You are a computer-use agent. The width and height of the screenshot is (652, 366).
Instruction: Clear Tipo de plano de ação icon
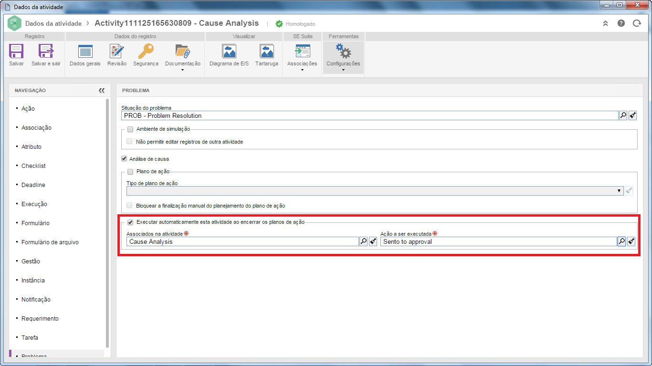(629, 190)
